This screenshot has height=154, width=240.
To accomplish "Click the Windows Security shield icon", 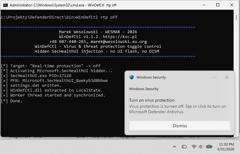I will pos(132,77).
